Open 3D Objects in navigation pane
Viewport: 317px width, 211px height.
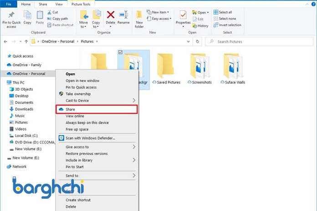click(21, 89)
